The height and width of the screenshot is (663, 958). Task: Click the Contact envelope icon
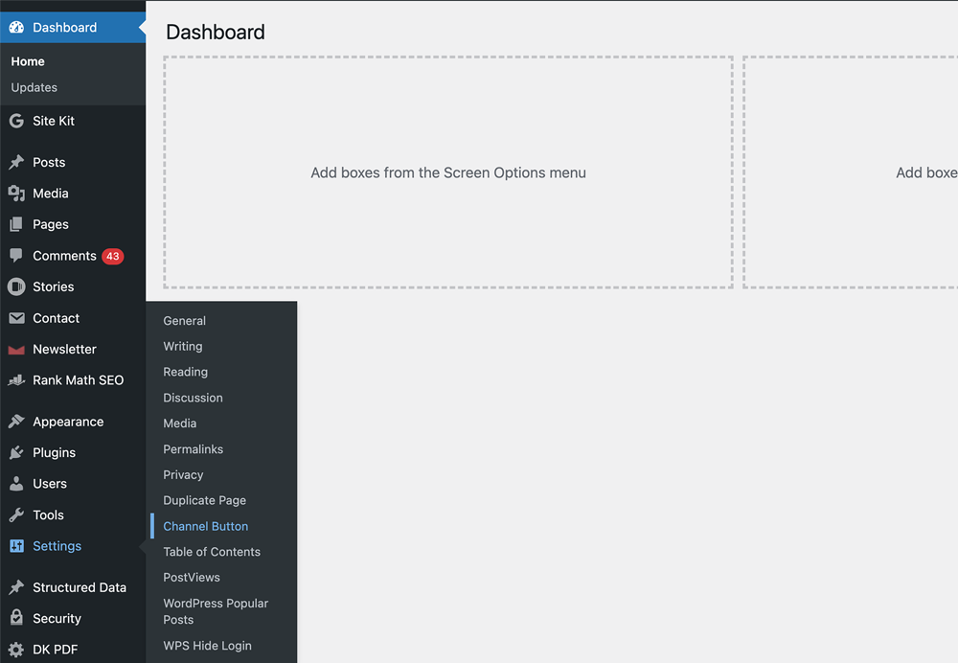16,318
